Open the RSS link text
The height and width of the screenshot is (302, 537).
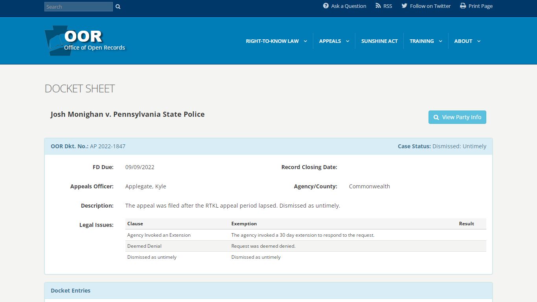tap(388, 6)
